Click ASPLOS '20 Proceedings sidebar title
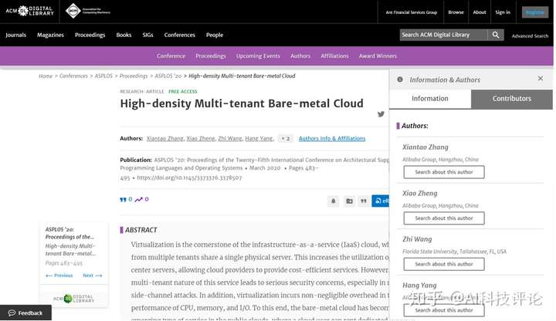 click(x=69, y=233)
